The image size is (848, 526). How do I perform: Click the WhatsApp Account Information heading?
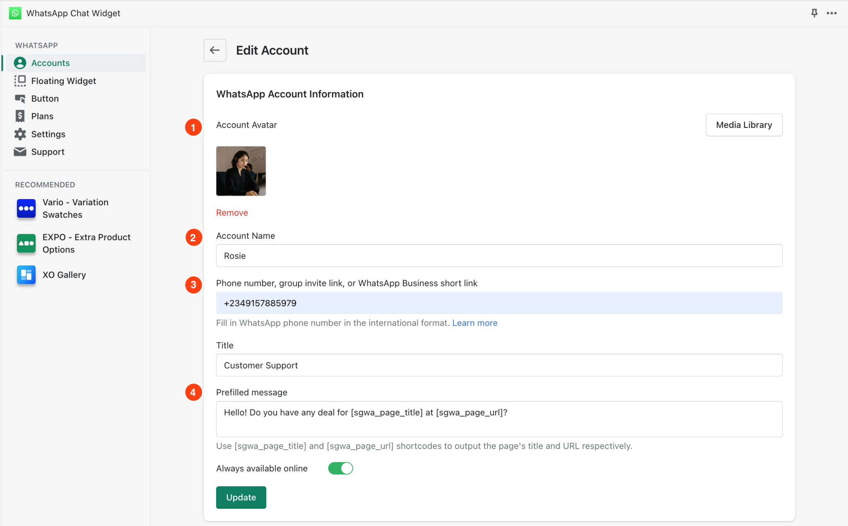[290, 94]
